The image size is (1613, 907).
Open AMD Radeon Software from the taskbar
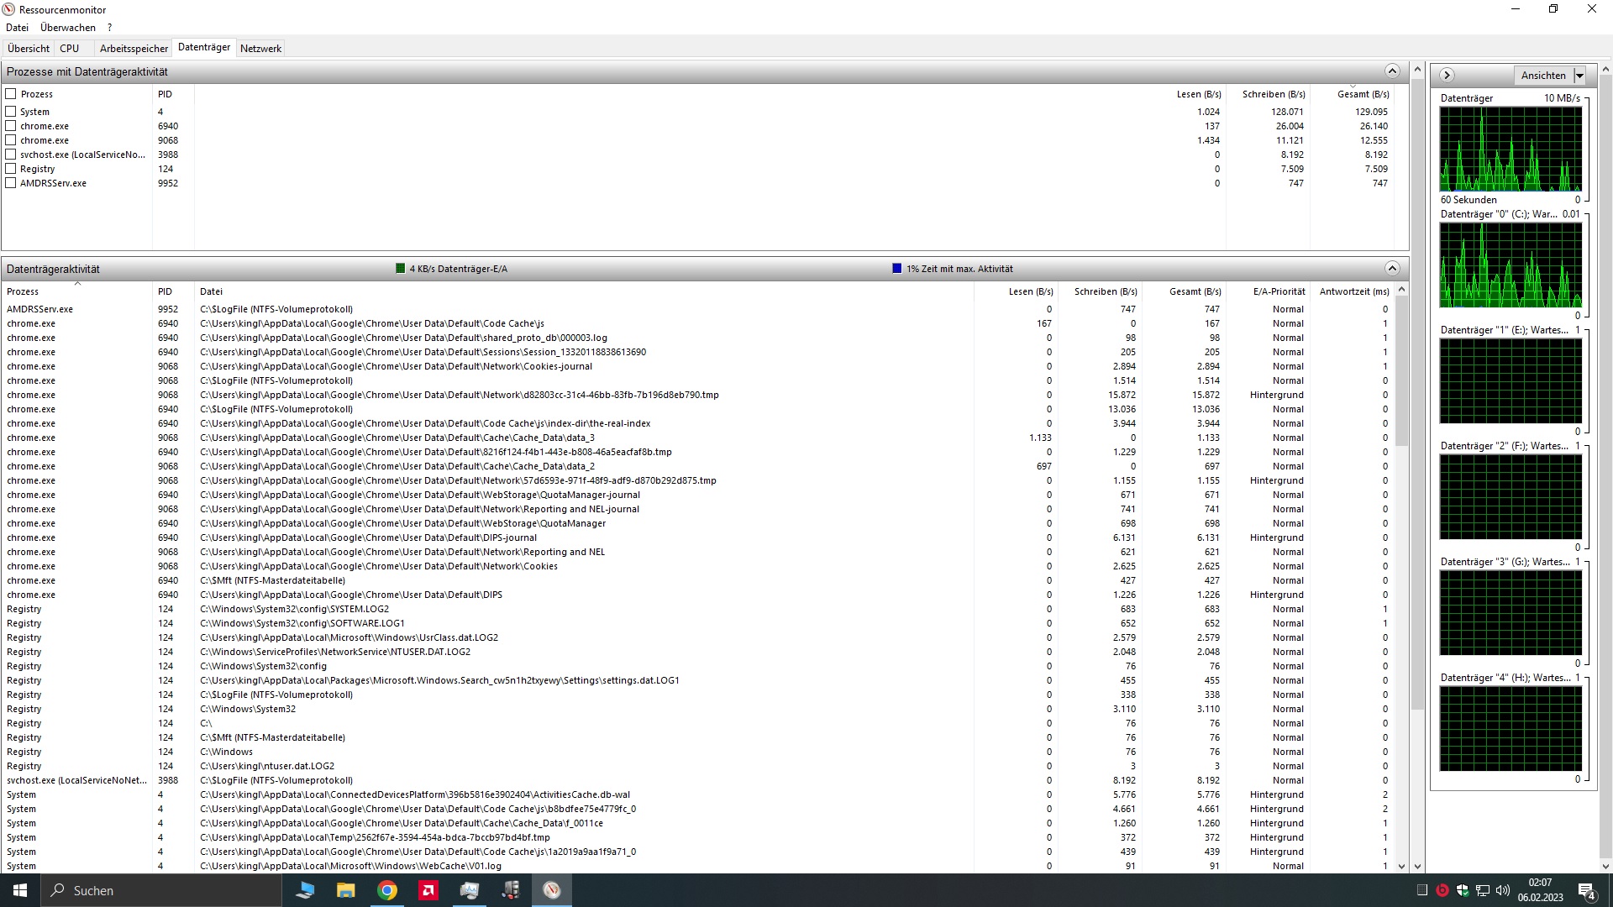pyautogui.click(x=428, y=890)
